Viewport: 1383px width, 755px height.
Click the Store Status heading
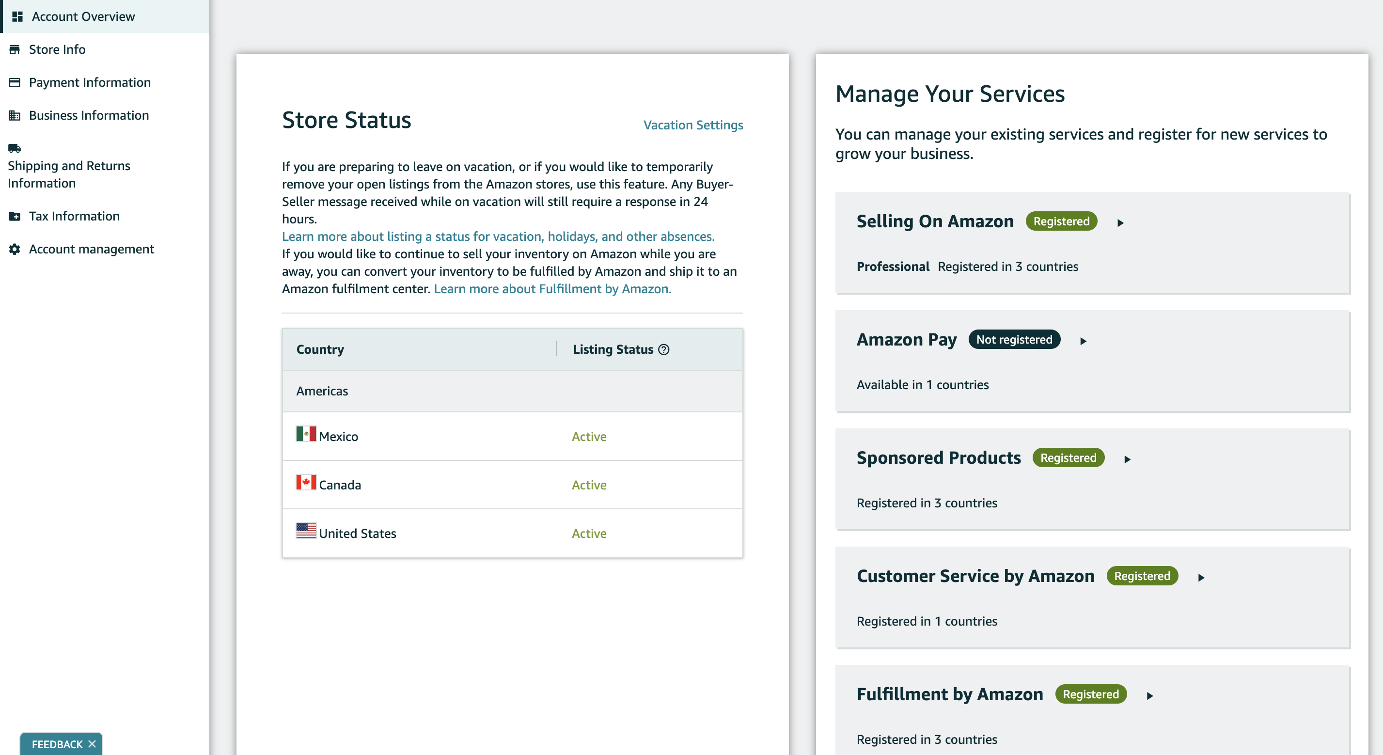[x=346, y=120]
